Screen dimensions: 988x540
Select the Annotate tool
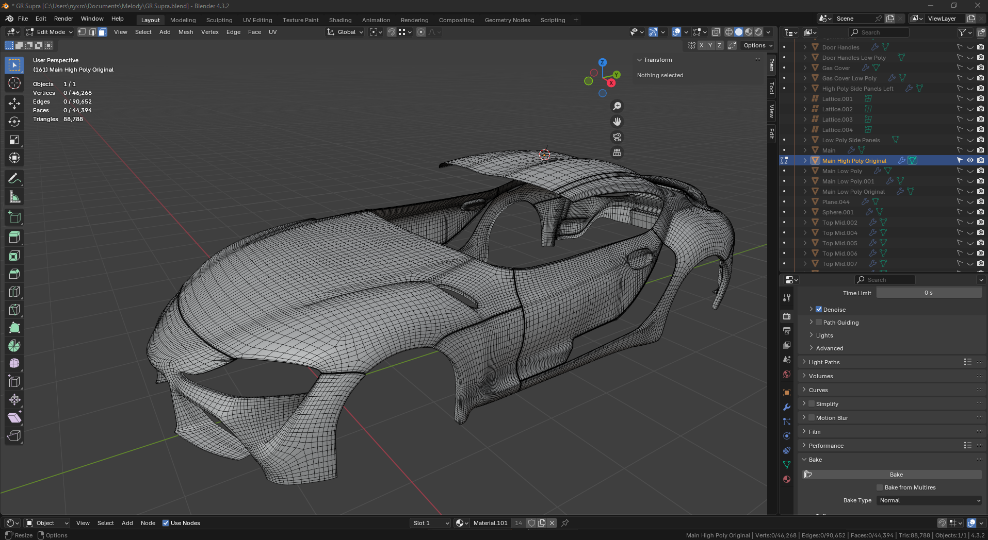(14, 179)
